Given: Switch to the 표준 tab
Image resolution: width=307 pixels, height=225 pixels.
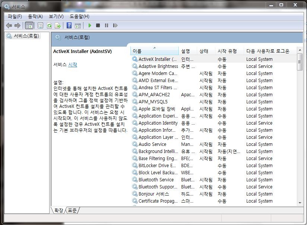Looking at the screenshot, I should pyautogui.click(x=72, y=210).
